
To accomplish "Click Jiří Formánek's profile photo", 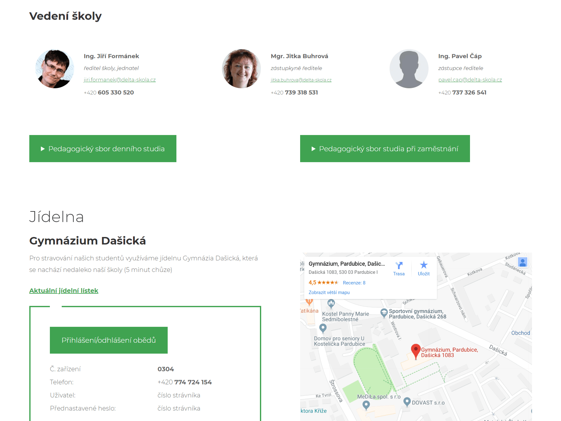I will [x=55, y=69].
